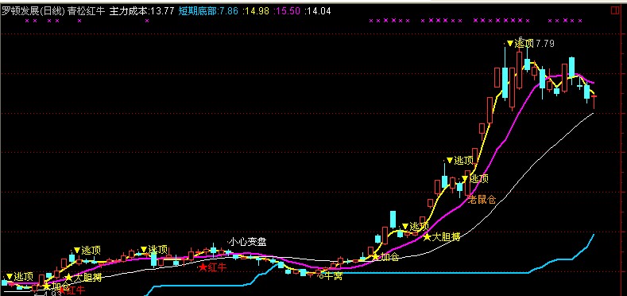Select the 青松红牛 indicator name

tap(86, 11)
